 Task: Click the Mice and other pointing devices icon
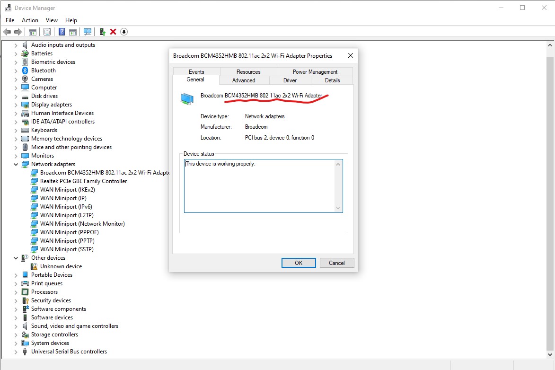[25, 147]
